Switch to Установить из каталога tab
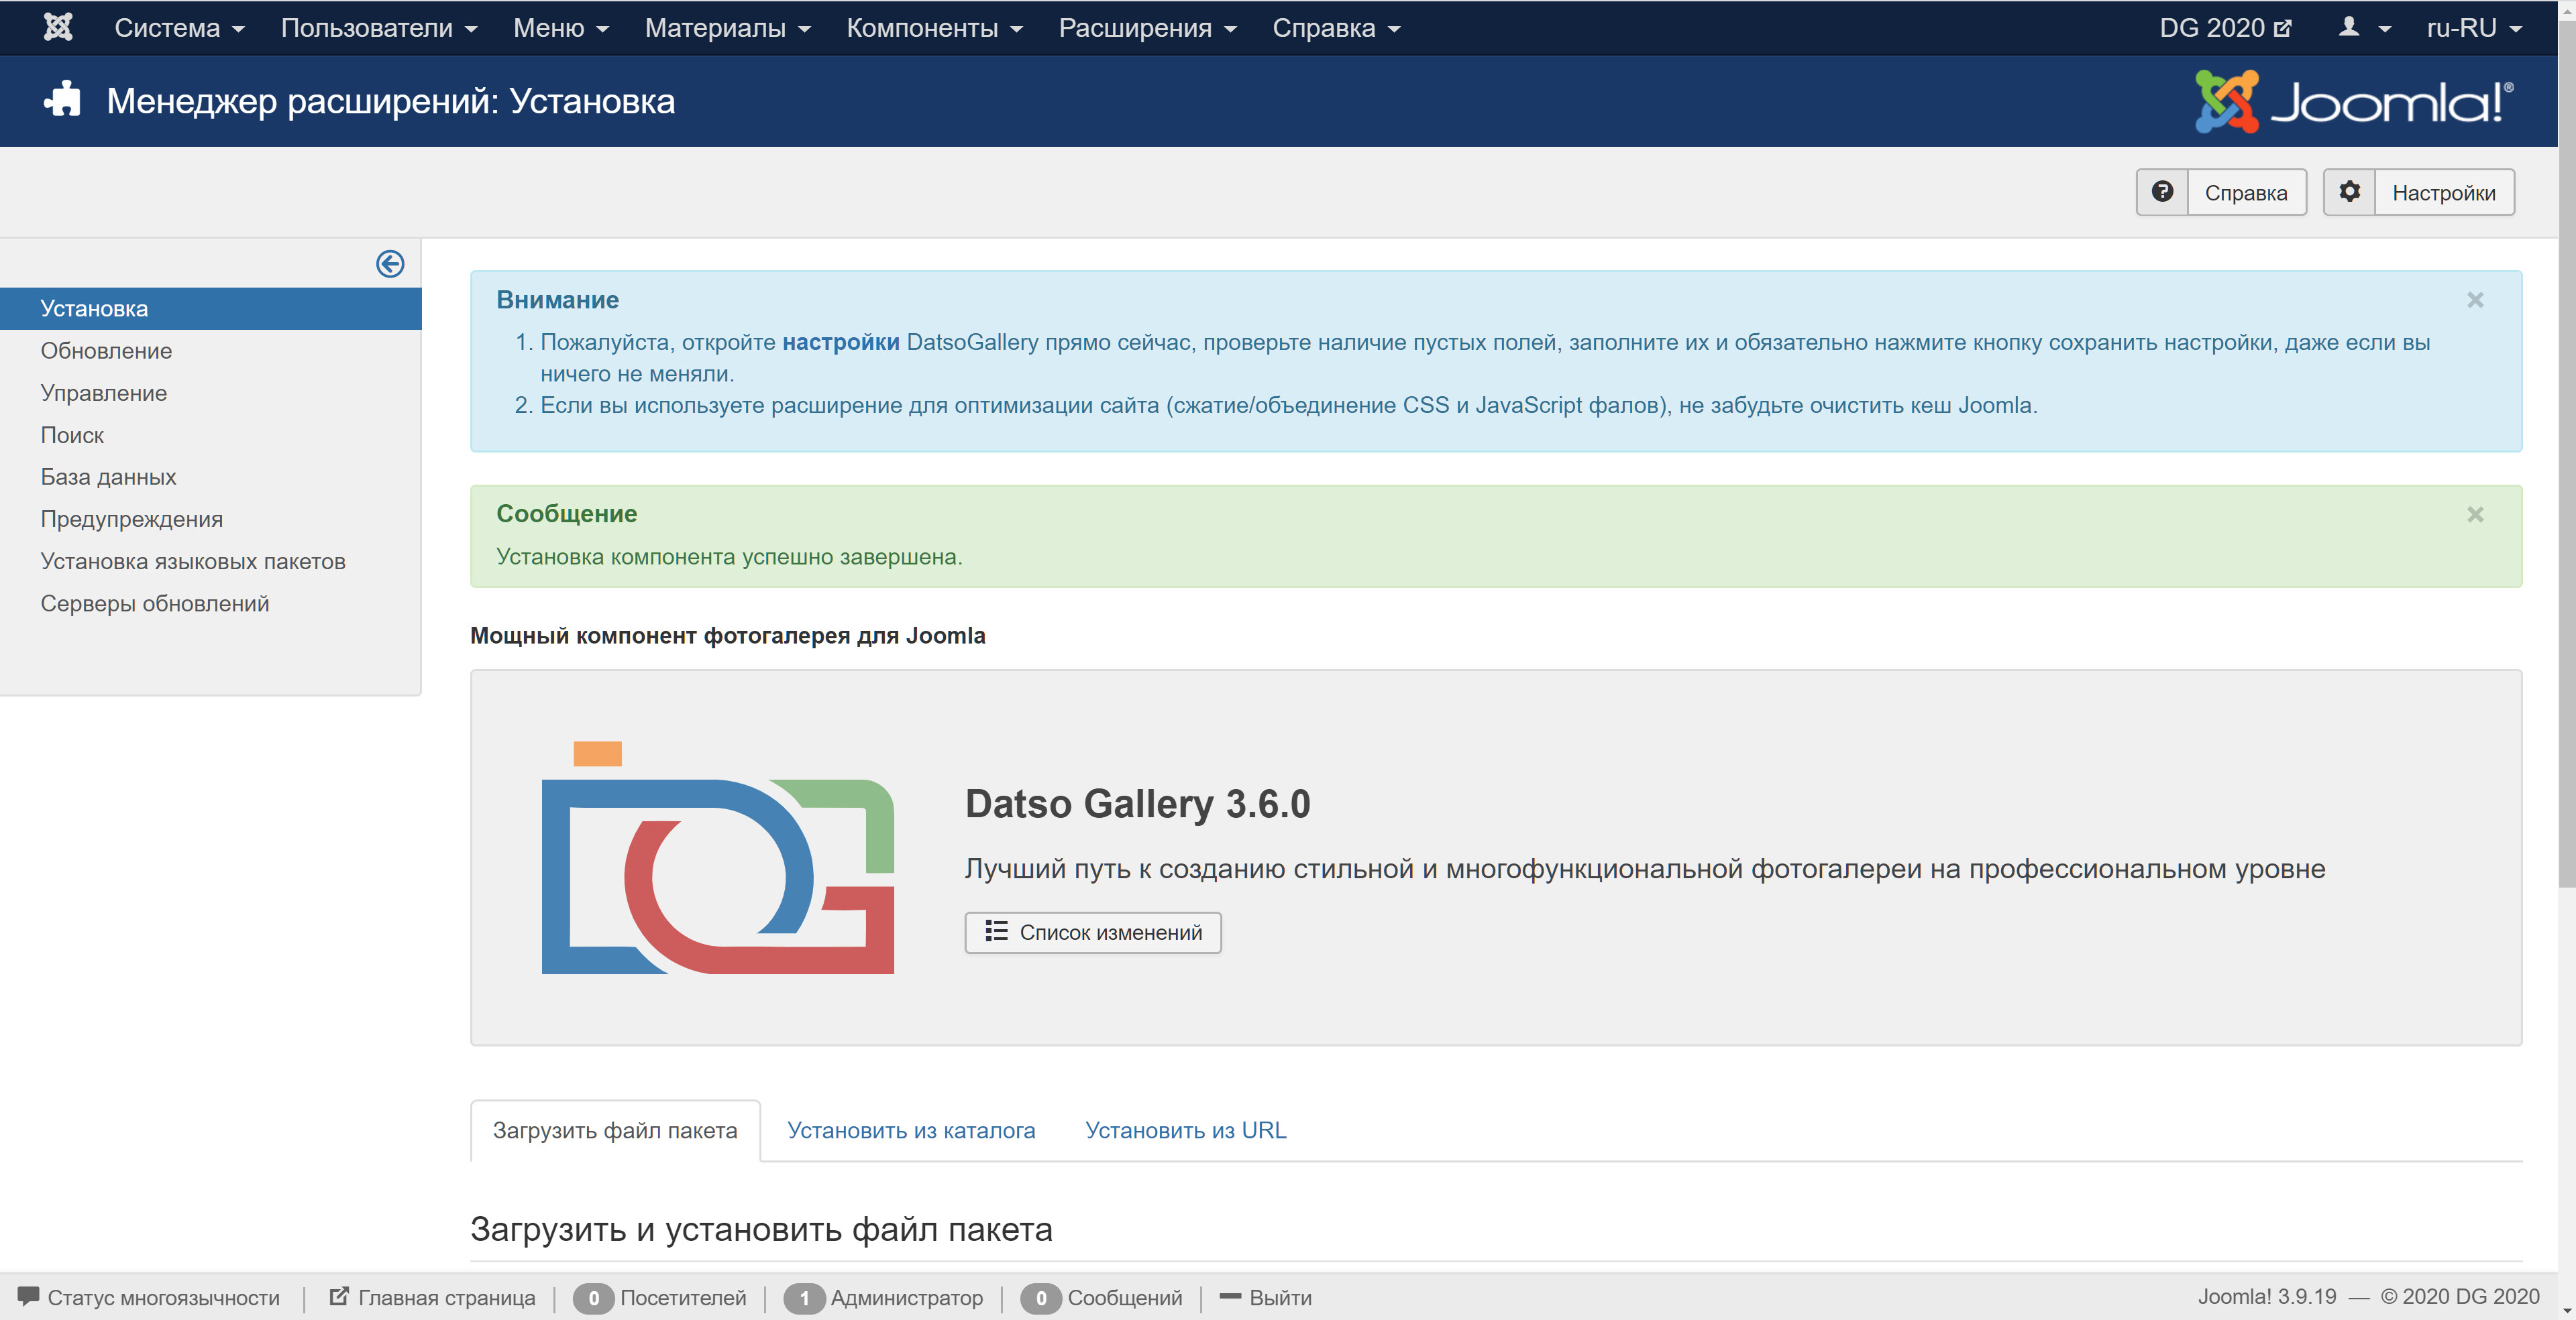Image resolution: width=2576 pixels, height=1320 pixels. (911, 1130)
